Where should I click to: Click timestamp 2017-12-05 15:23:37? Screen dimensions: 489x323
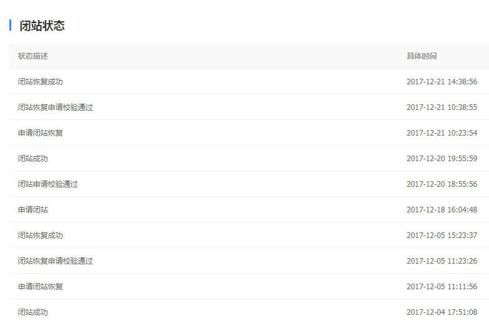coord(441,235)
